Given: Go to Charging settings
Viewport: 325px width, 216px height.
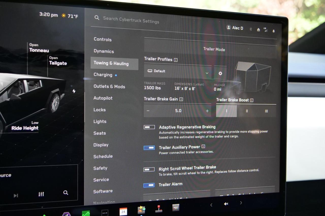Looking at the screenshot, I should pyautogui.click(x=103, y=75).
